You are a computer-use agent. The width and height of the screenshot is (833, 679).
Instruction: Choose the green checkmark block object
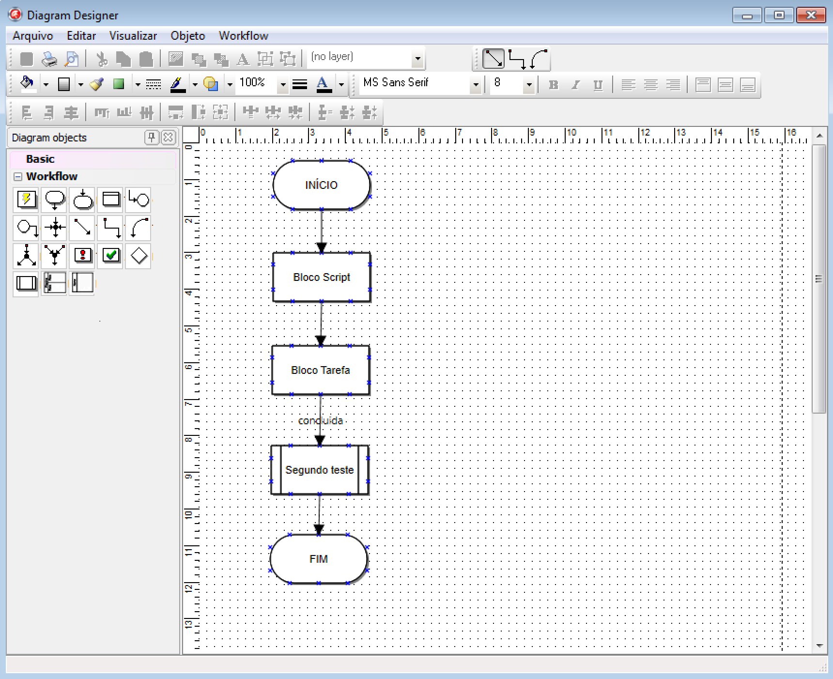111,255
